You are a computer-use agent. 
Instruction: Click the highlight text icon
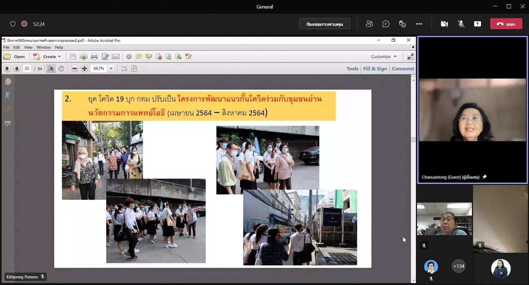pos(149,56)
